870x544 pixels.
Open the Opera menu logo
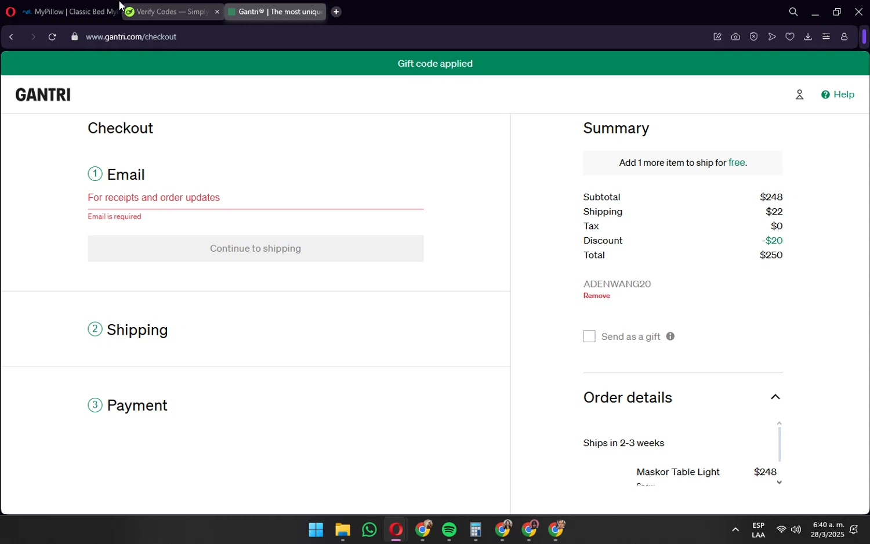(10, 12)
